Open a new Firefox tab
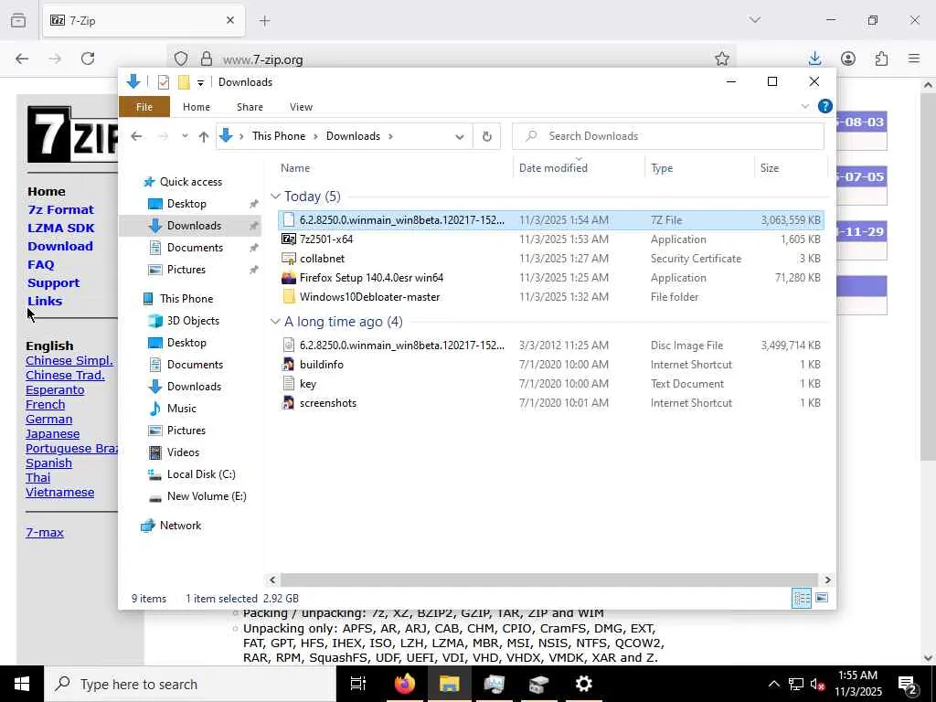This screenshot has width=936, height=702. 265,21
